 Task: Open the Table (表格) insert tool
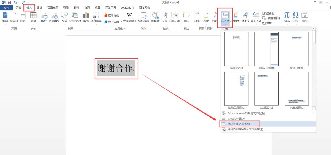(x=33, y=18)
